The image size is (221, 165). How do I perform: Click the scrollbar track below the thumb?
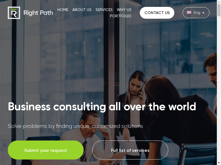(x=219, y=90)
